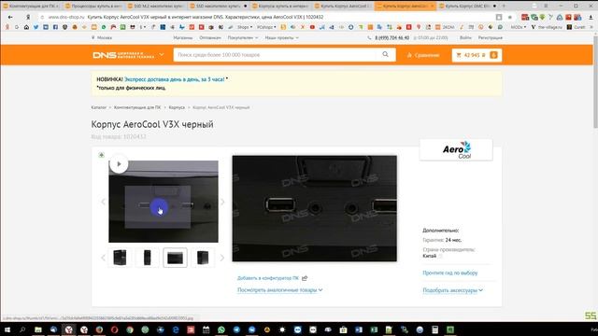Image resolution: width=598 pixels, height=336 pixels.
Task: Click the bookmark star in the address bar
Action: [x=510, y=17]
